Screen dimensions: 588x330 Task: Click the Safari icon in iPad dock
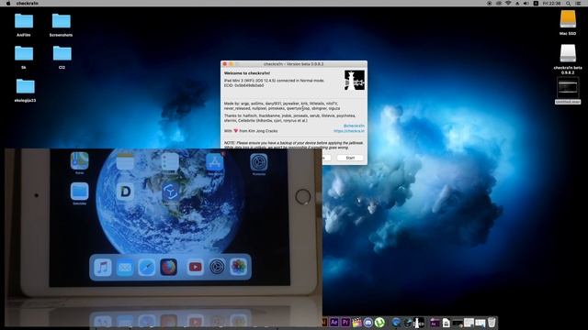coord(147,267)
